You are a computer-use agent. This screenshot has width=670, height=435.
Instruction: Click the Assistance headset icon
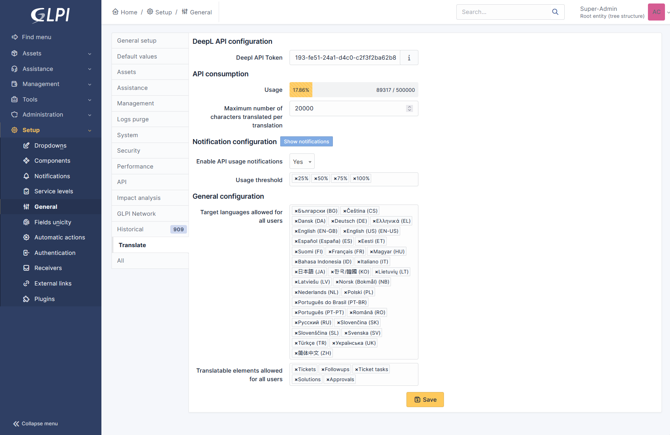[15, 69]
